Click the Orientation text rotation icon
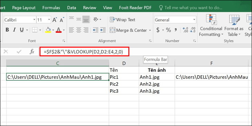 point(96,20)
